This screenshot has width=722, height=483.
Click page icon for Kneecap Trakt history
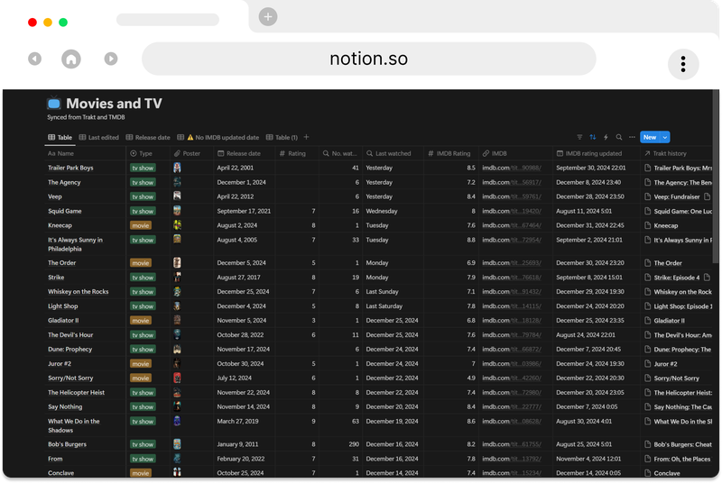tap(647, 225)
